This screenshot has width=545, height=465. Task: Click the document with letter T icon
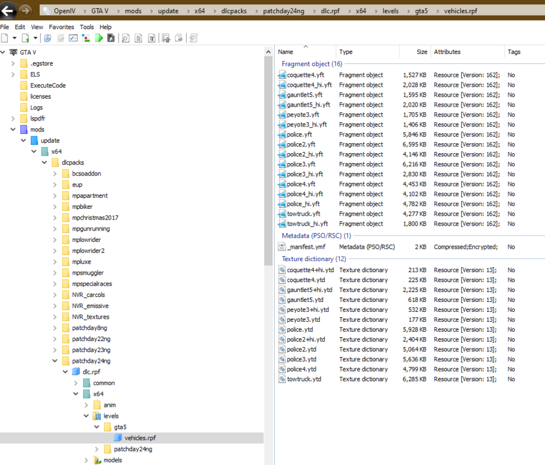151,38
